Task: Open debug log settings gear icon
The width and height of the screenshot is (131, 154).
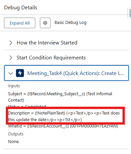Action: [45, 23]
